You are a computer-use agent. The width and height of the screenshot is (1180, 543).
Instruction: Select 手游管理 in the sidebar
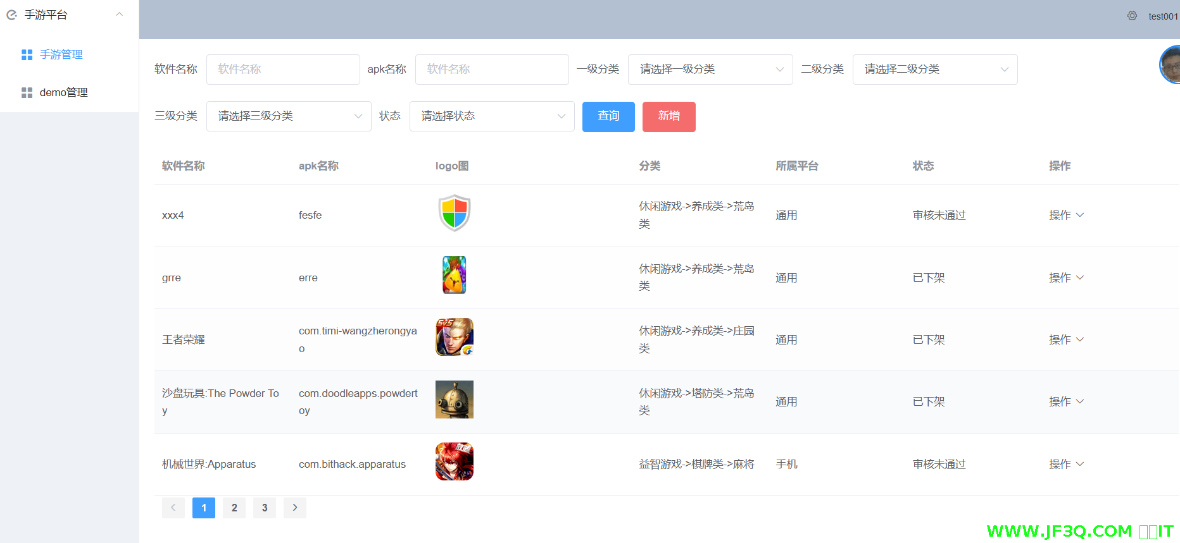pyautogui.click(x=61, y=55)
